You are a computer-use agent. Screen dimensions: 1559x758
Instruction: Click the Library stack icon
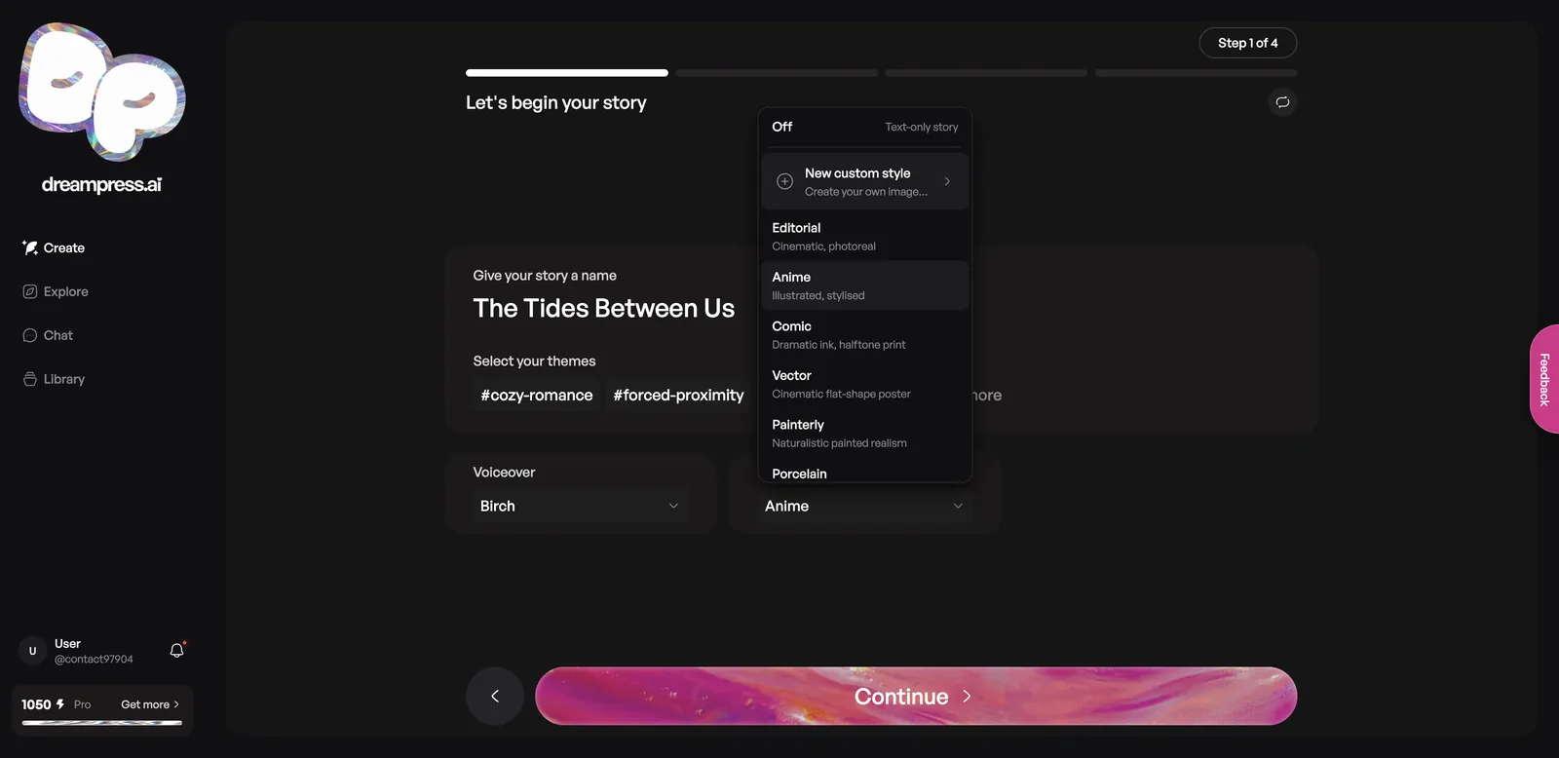[30, 379]
